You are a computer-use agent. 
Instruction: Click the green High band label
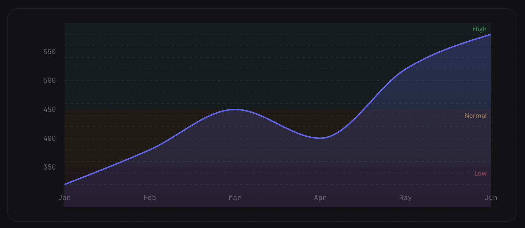point(480,29)
